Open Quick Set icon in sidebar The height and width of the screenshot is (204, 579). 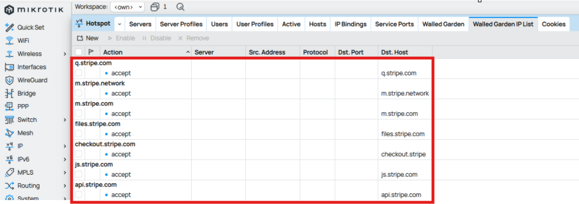tap(9, 27)
